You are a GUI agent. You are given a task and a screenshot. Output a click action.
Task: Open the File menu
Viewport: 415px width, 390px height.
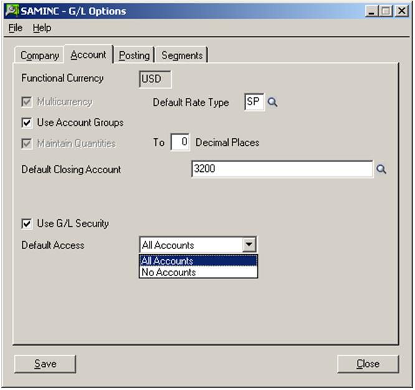[x=16, y=28]
